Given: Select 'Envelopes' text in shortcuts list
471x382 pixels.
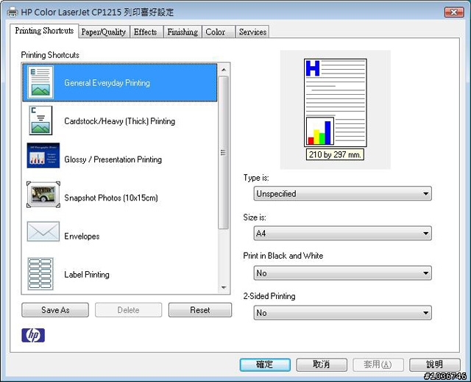Looking at the screenshot, I should (x=82, y=237).
